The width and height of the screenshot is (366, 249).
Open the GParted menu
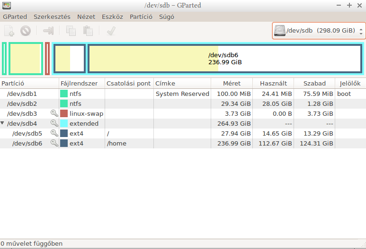(x=15, y=17)
